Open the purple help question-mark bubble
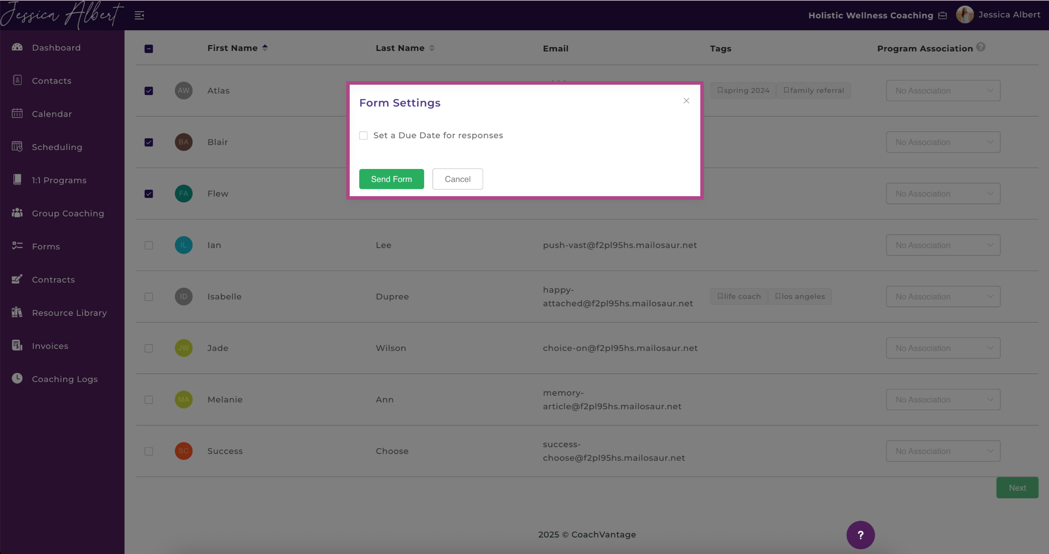The height and width of the screenshot is (554, 1049). click(x=860, y=535)
